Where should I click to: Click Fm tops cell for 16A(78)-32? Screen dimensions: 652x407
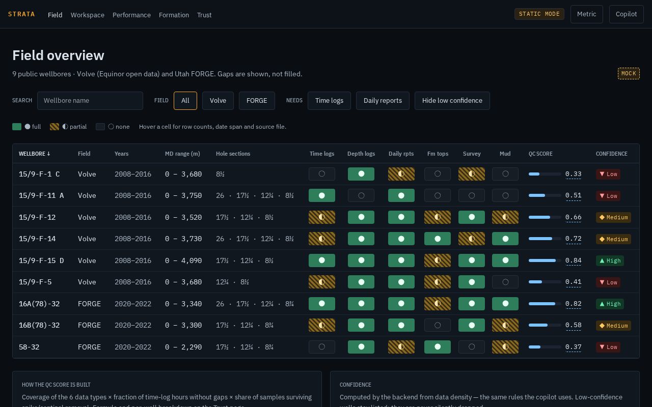point(438,304)
